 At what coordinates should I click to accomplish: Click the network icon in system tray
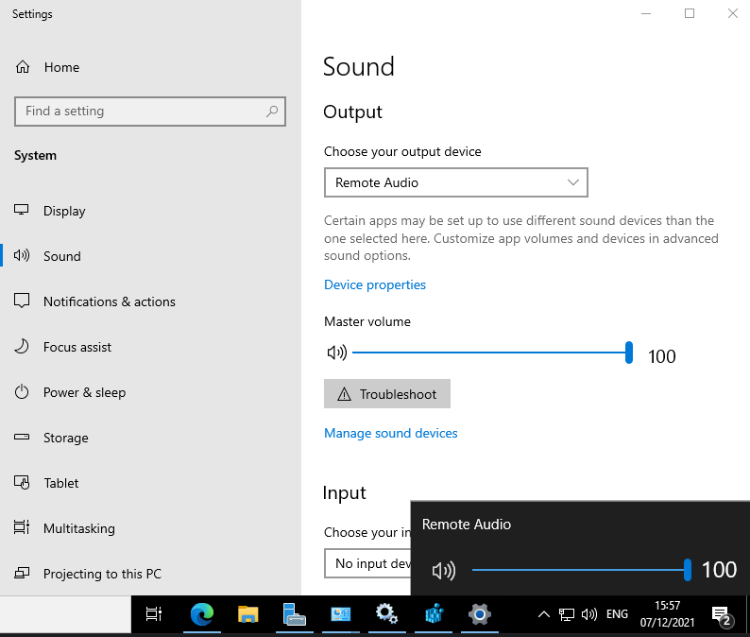click(567, 614)
